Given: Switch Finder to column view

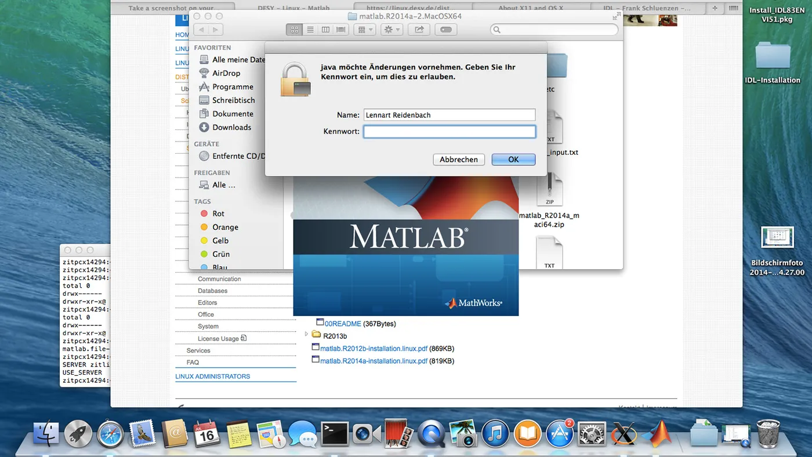Looking at the screenshot, I should click(x=325, y=29).
